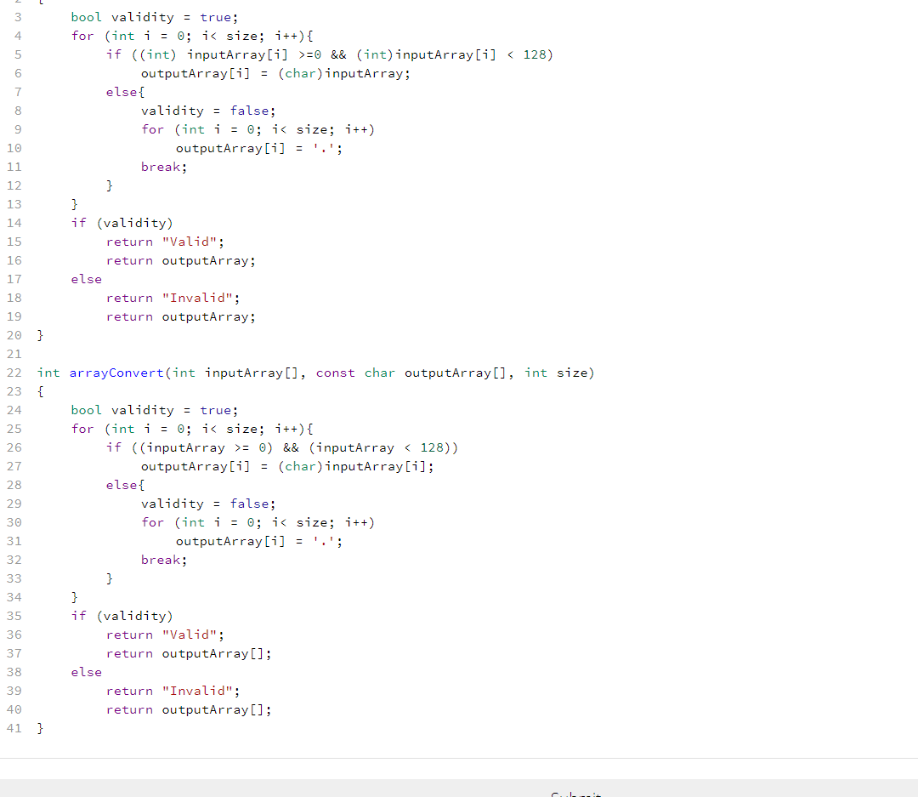Click the 'else{' keyword on line 28

(125, 485)
